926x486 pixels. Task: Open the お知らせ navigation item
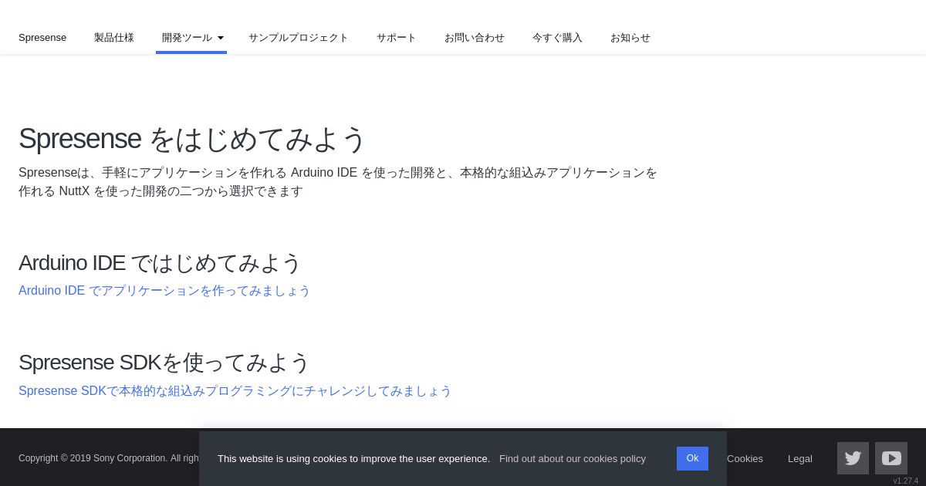click(x=630, y=38)
